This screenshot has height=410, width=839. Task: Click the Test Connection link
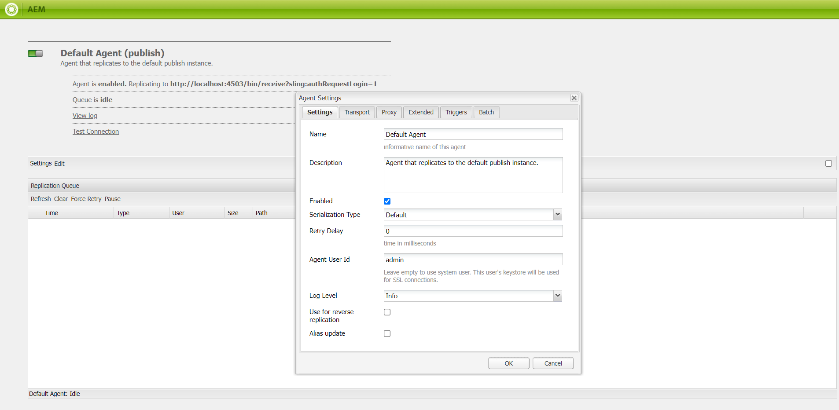click(x=96, y=132)
